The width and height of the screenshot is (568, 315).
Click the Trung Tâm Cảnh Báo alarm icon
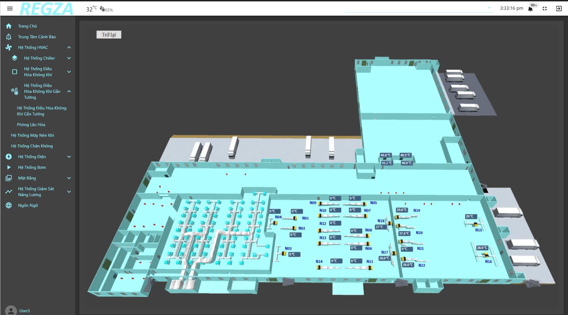click(9, 37)
